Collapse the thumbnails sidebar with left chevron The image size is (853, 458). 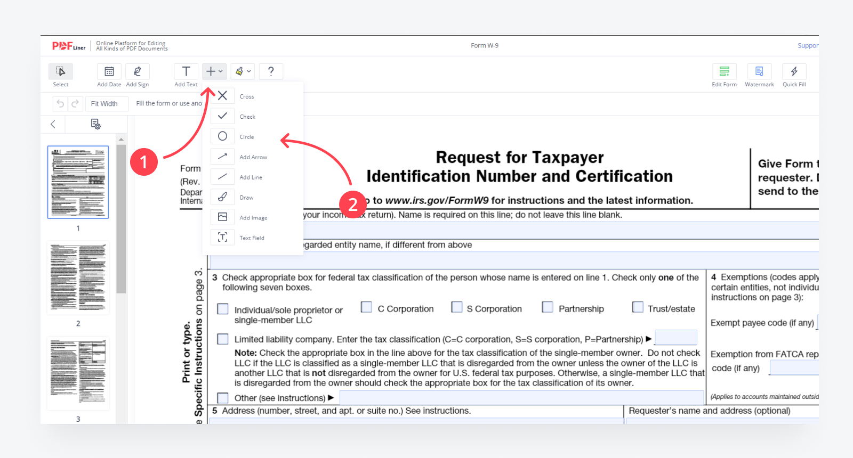click(53, 124)
